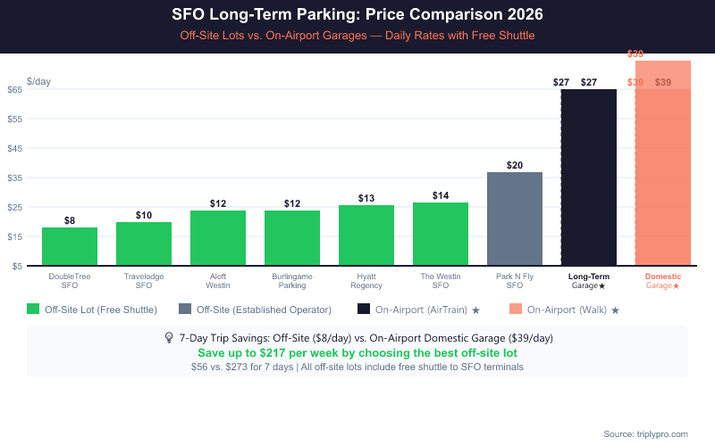Click the Domestic Garage axis label
This screenshot has height=446, width=715.
(663, 281)
